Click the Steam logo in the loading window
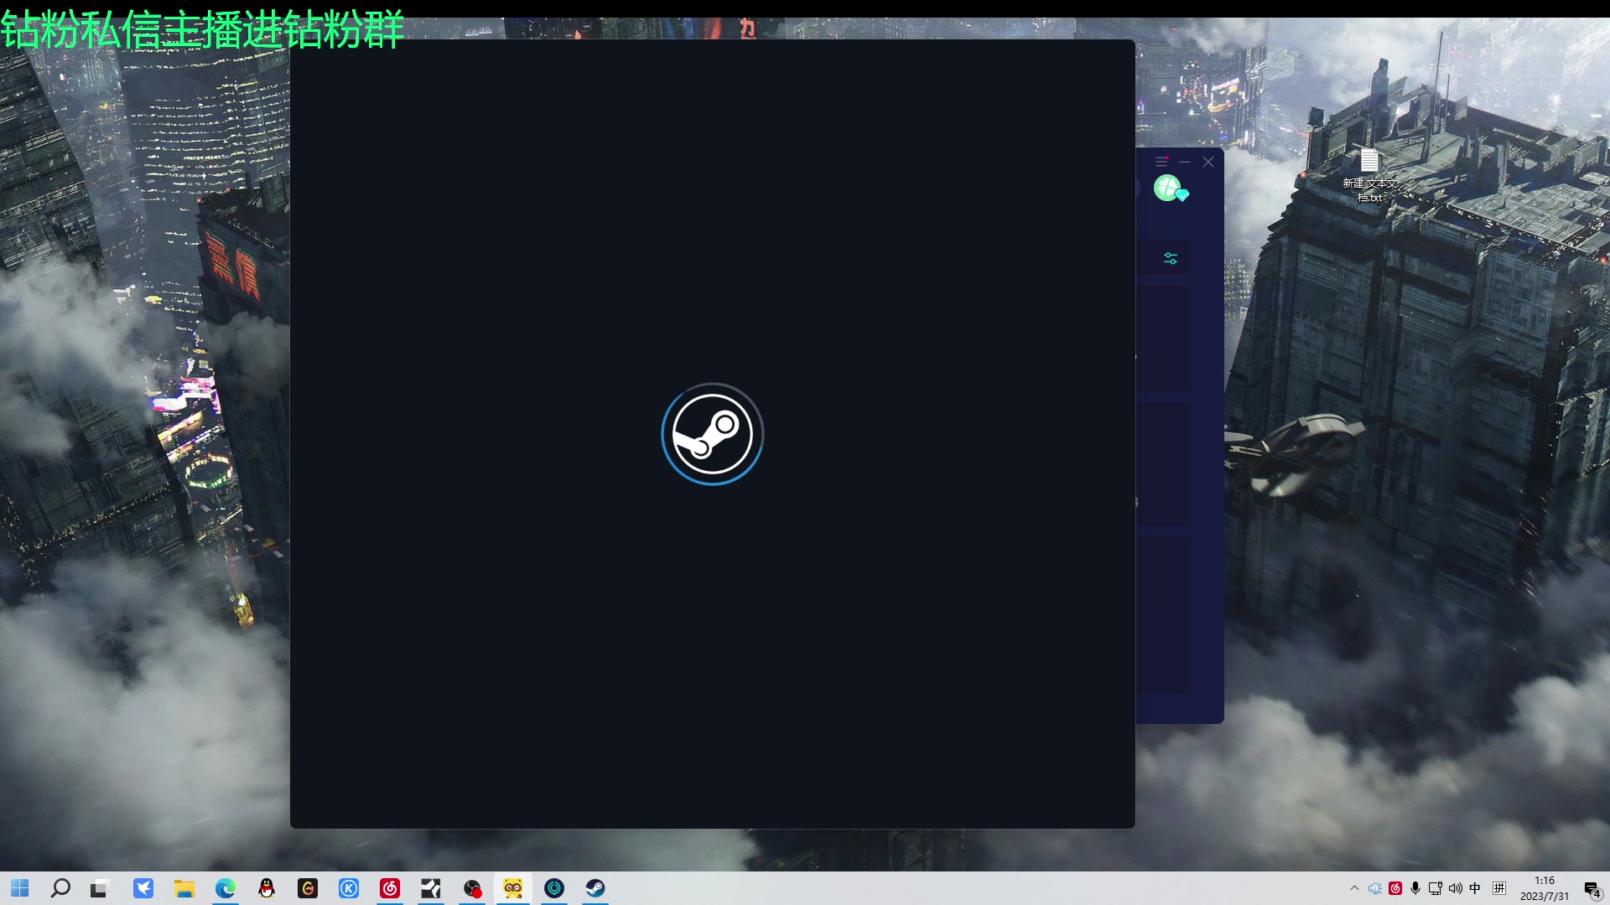The width and height of the screenshot is (1610, 905). click(712, 434)
